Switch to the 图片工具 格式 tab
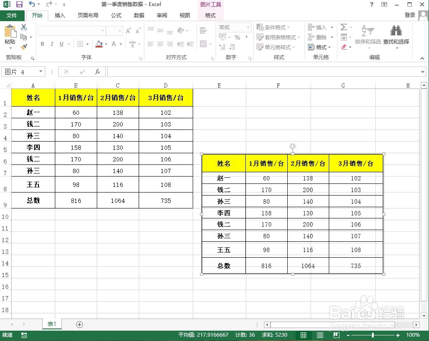Image resolution: width=429 pixels, height=341 pixels. [210, 15]
